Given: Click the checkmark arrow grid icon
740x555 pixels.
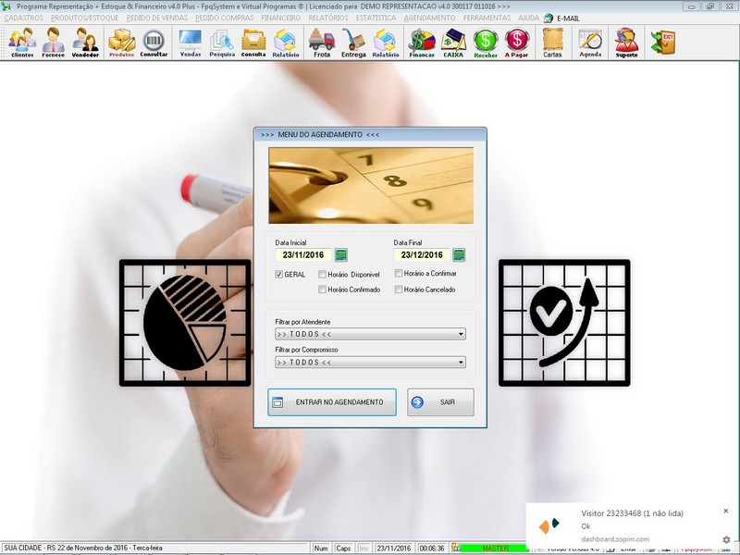Looking at the screenshot, I should (564, 323).
